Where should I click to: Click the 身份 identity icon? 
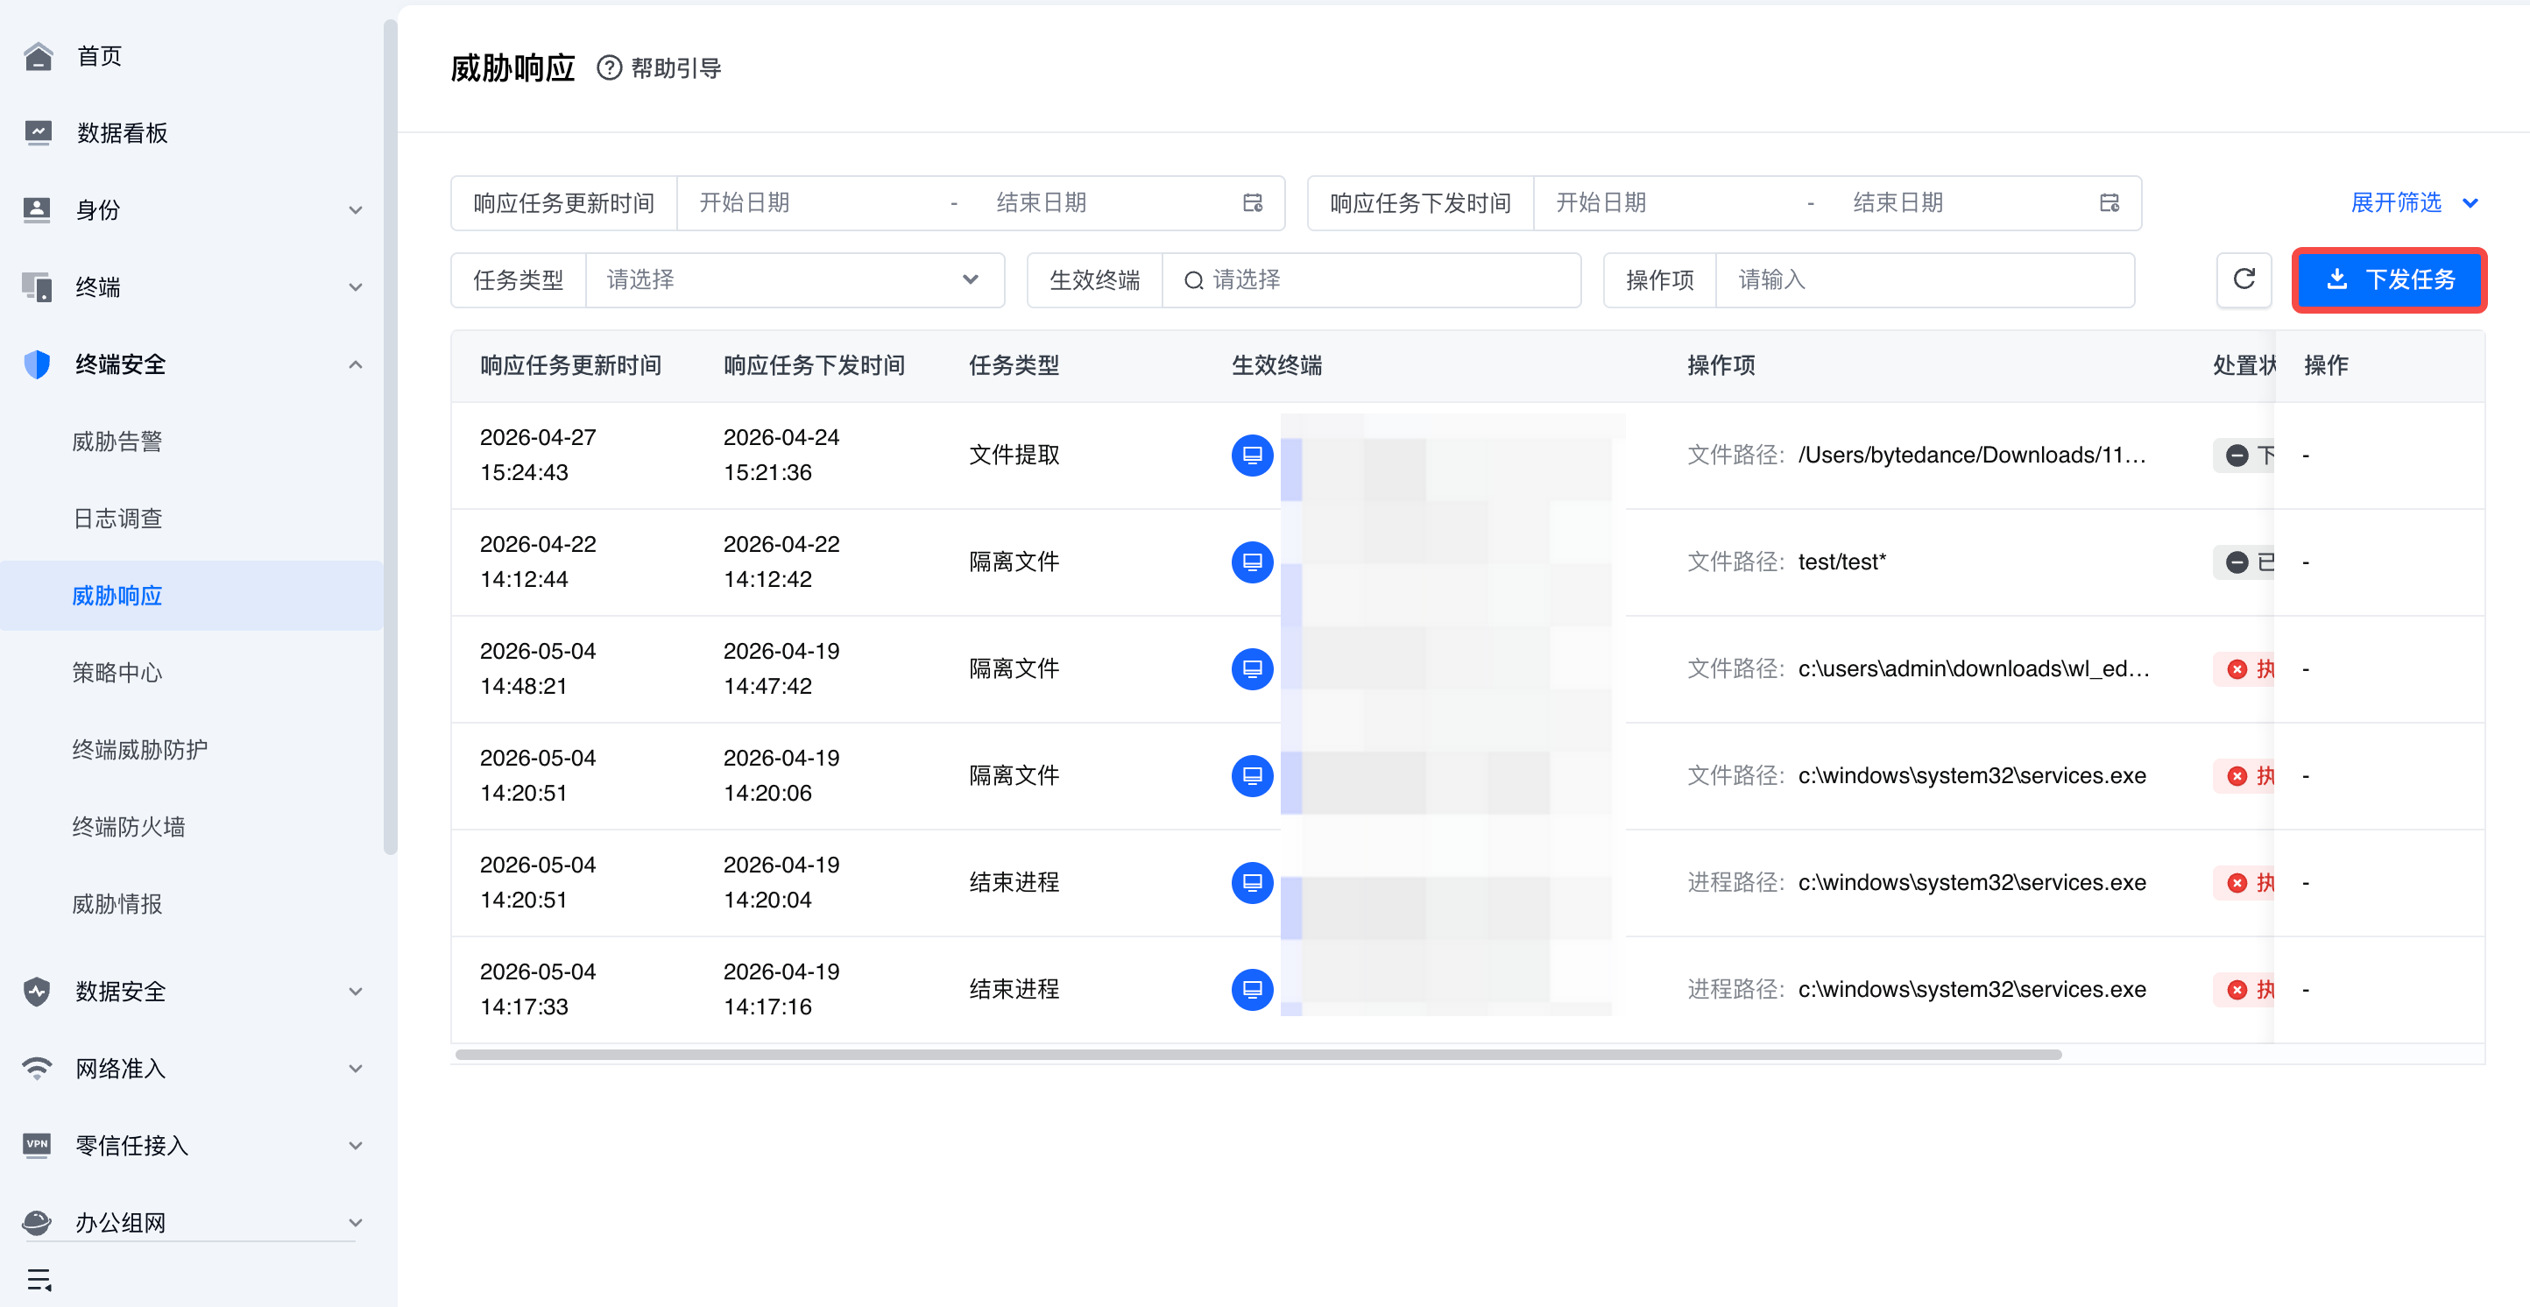pos(38,209)
